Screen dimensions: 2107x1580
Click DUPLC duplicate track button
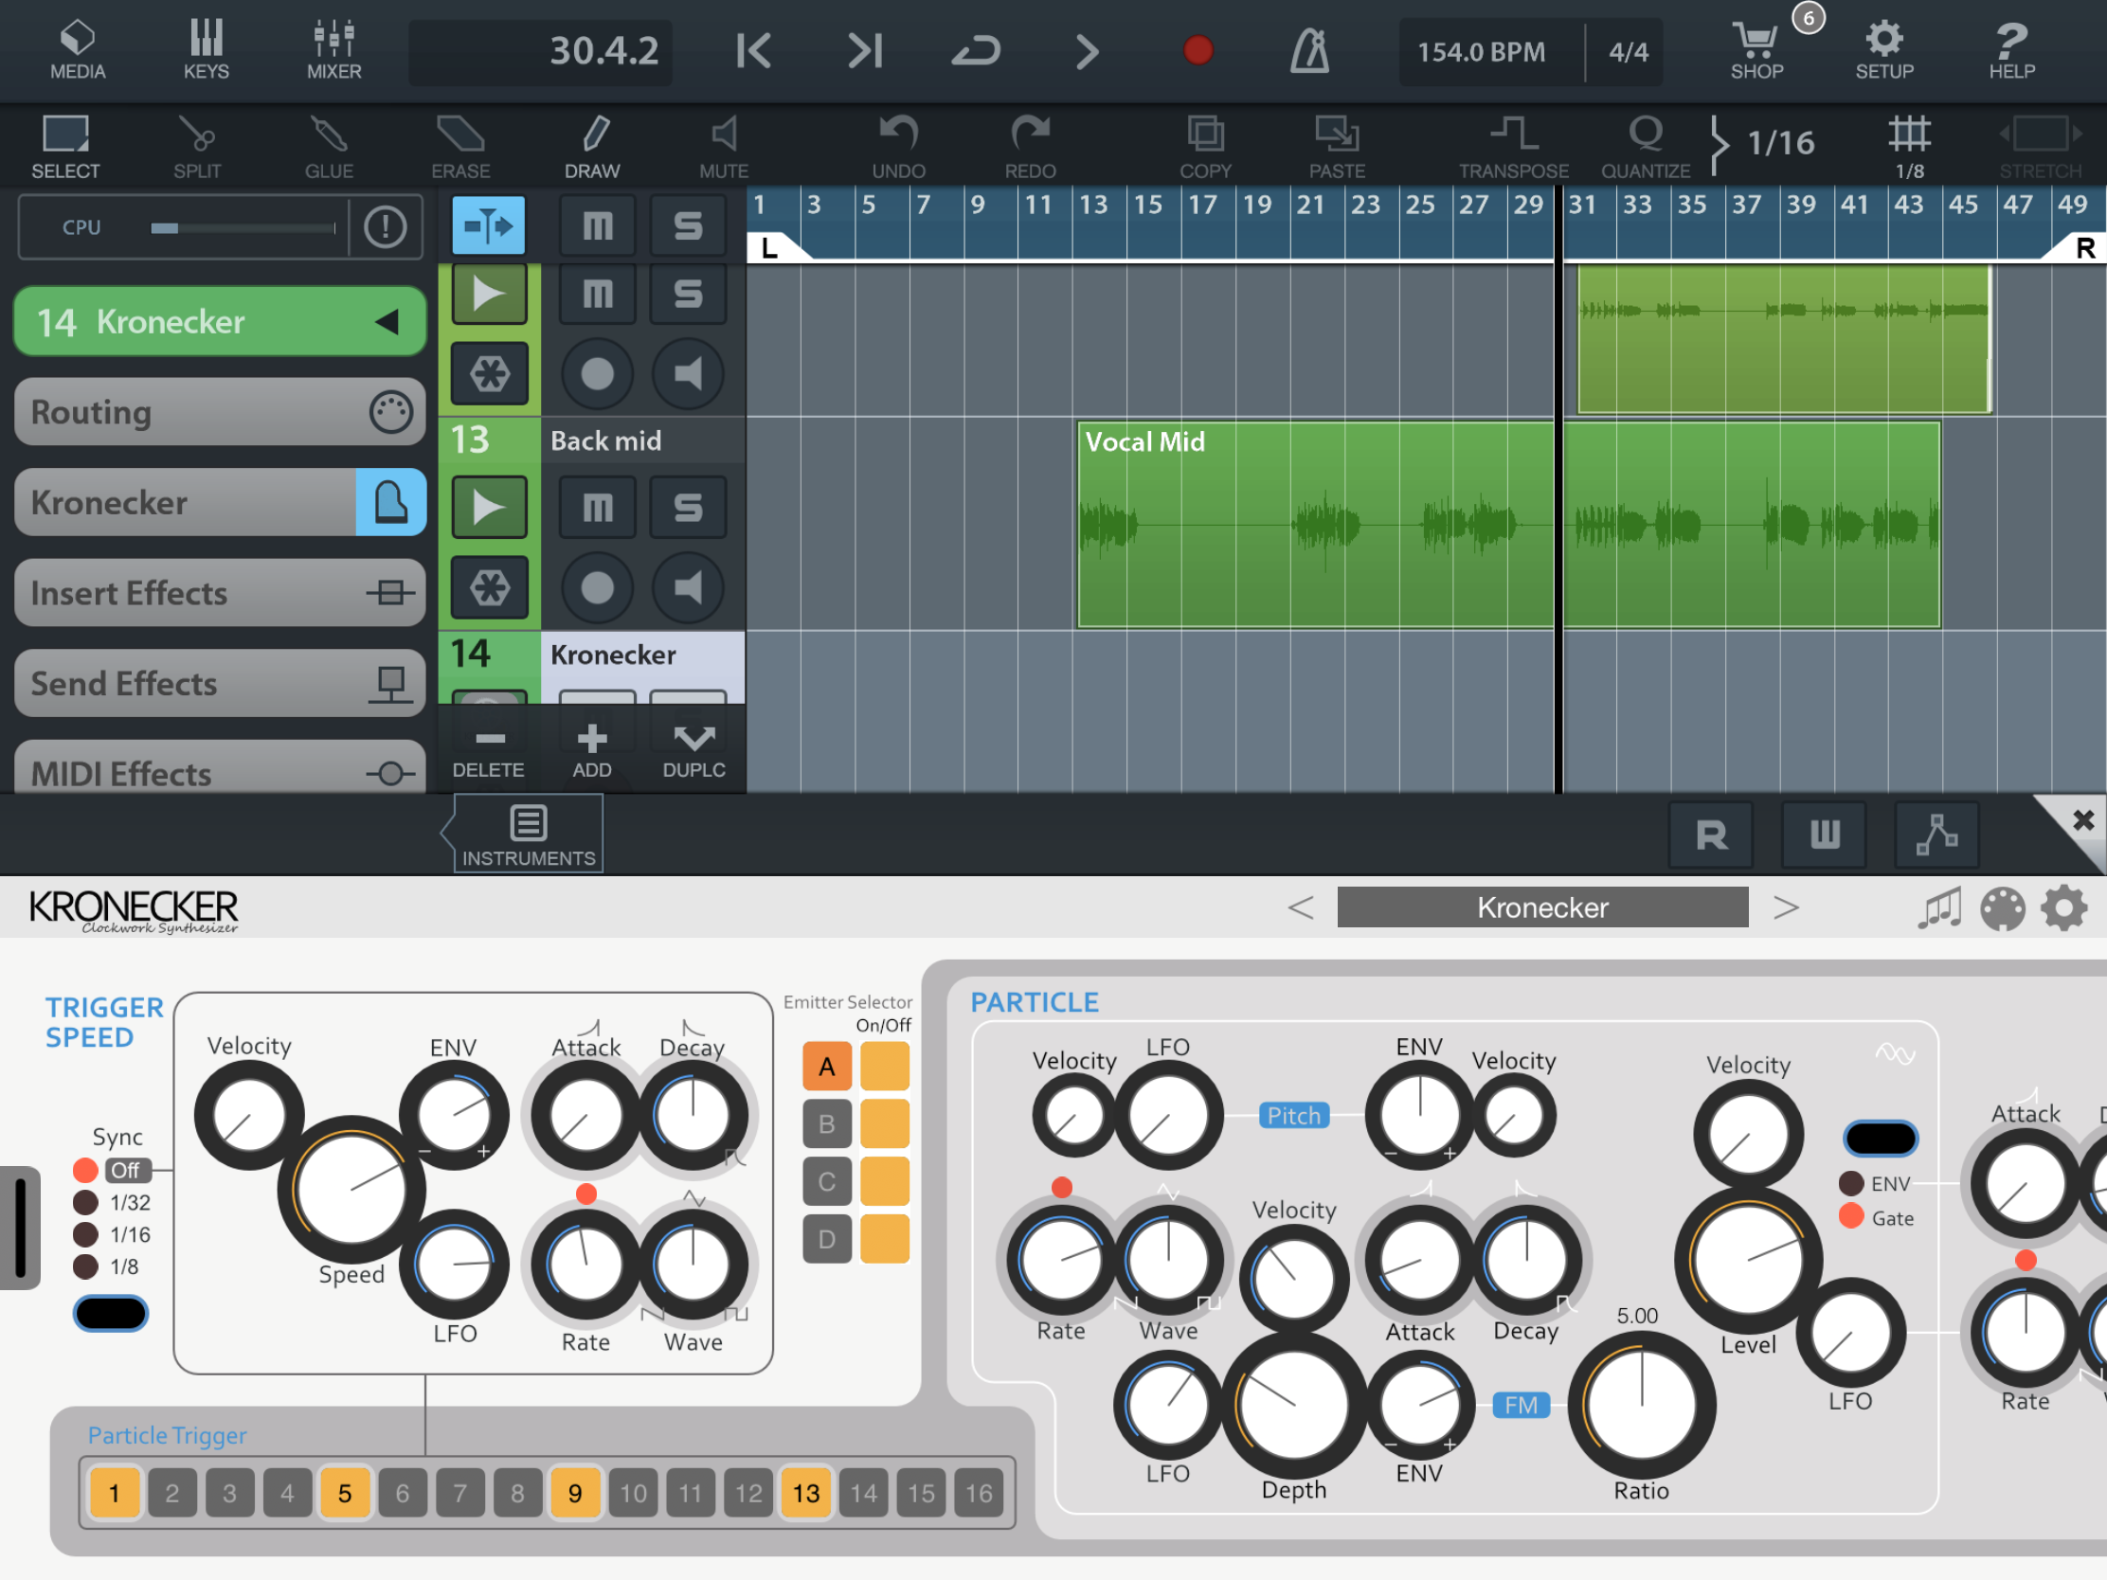(694, 751)
